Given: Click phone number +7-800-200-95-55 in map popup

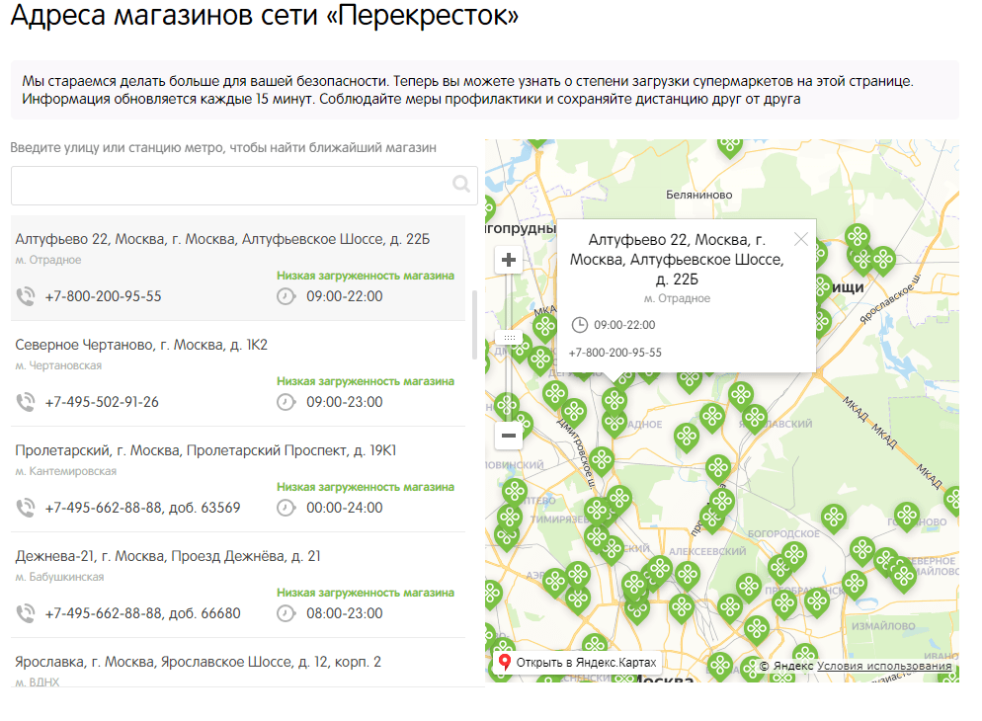Looking at the screenshot, I should coord(615,353).
